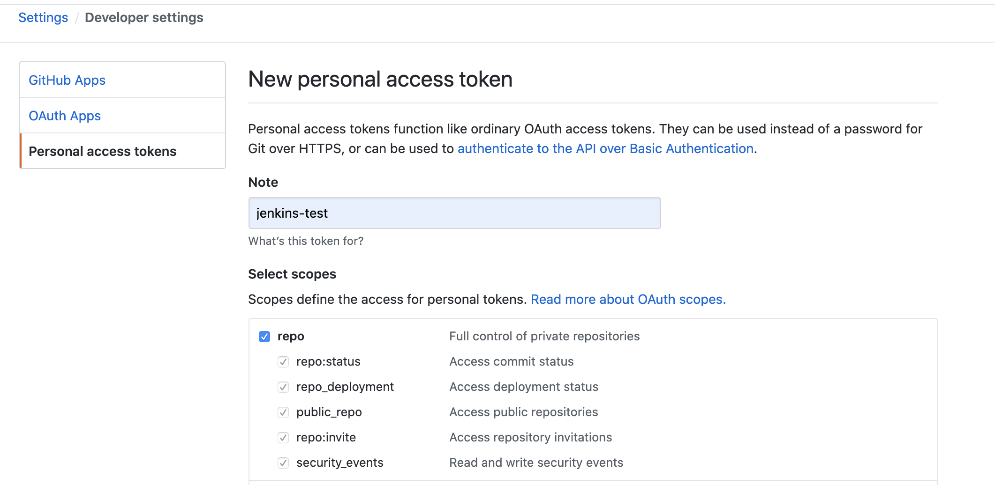995x485 pixels.
Task: Open the Settings breadcrumb link
Action: click(43, 18)
